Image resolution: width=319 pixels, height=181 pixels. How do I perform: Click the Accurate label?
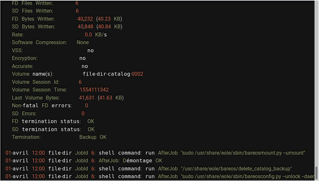click(23, 66)
